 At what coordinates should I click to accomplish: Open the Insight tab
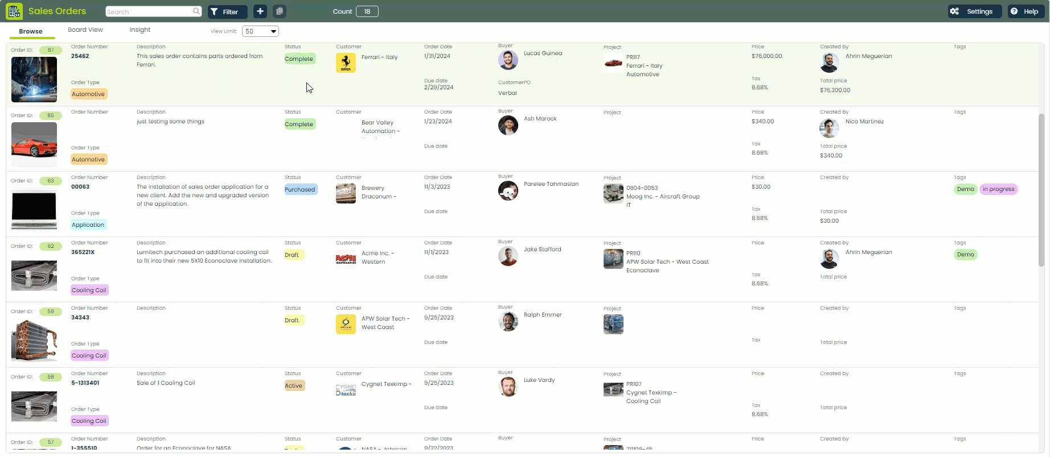coord(140,30)
